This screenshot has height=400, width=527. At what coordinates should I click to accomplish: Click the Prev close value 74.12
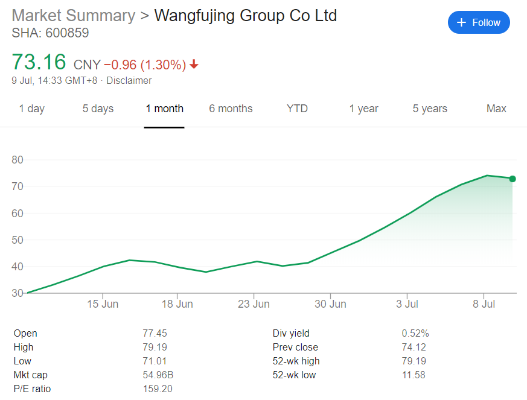(x=414, y=347)
